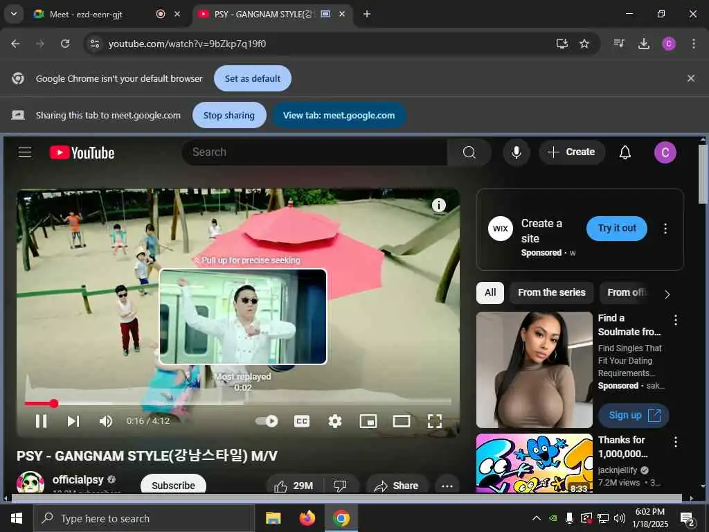Click the Create button
Viewport: 709px width, 532px height.
571,152
